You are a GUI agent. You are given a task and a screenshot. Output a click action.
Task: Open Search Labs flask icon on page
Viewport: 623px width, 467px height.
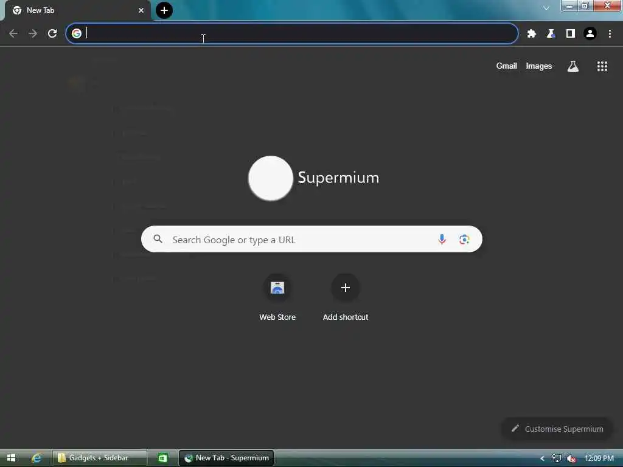click(x=573, y=66)
